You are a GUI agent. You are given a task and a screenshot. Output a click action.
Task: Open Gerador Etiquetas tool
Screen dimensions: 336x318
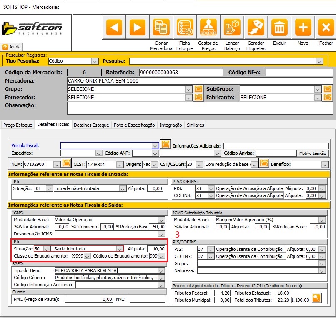(x=256, y=28)
